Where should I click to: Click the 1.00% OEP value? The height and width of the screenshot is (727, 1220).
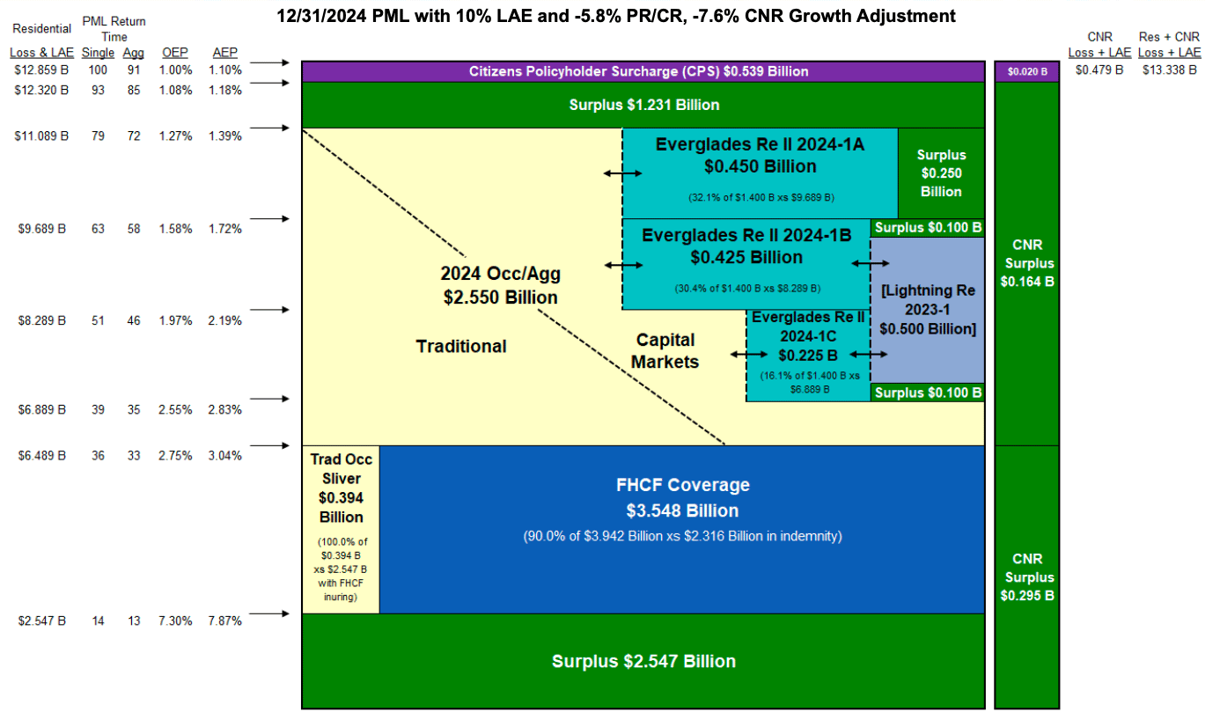[x=176, y=70]
